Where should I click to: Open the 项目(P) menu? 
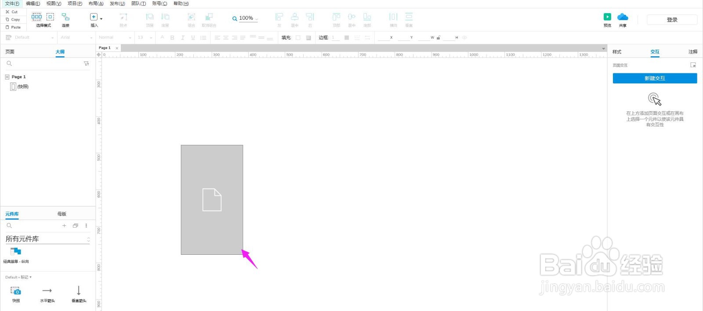[x=75, y=4]
